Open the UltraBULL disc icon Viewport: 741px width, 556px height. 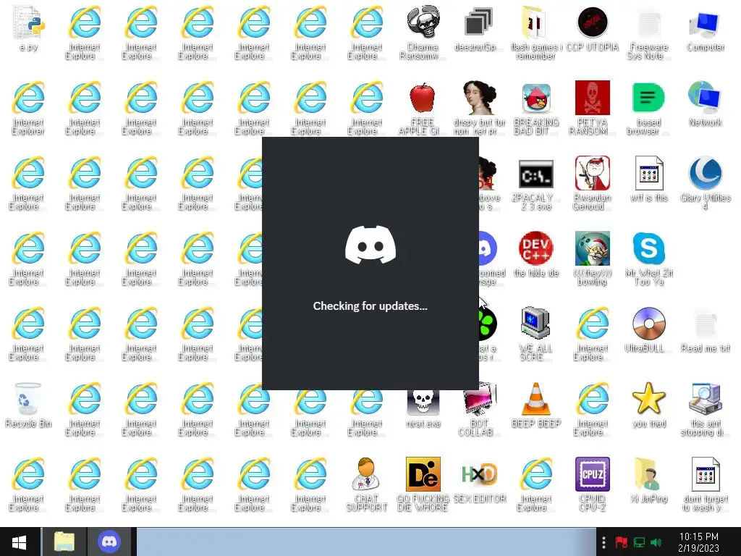[x=649, y=324]
